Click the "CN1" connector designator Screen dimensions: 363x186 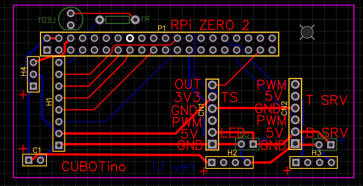[201, 110]
